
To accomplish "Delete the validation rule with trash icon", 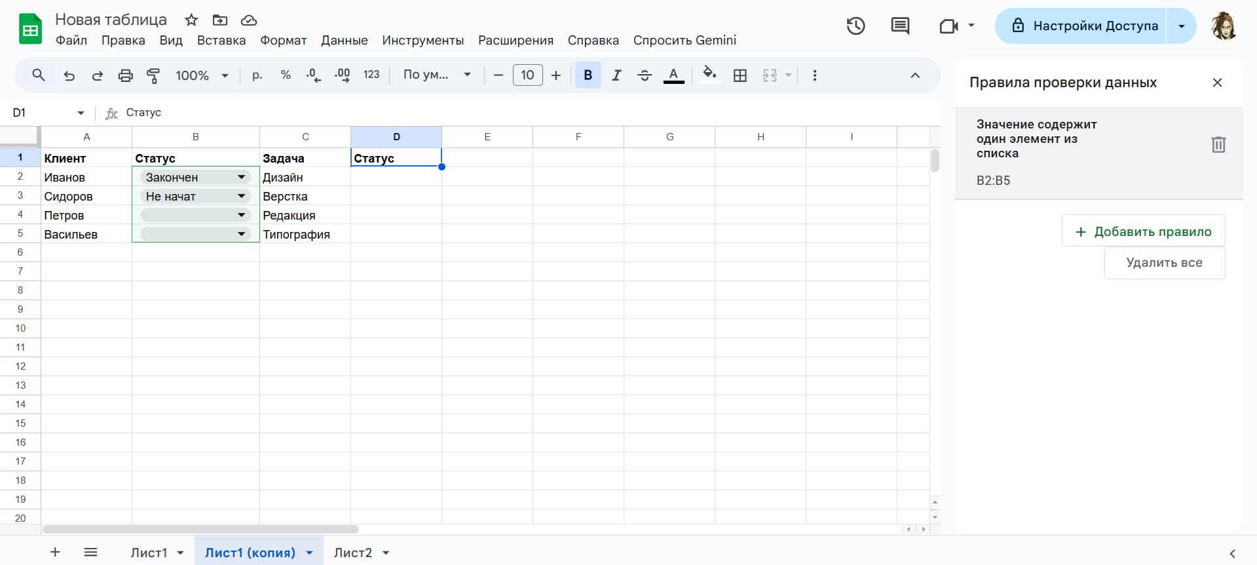I will (1218, 144).
